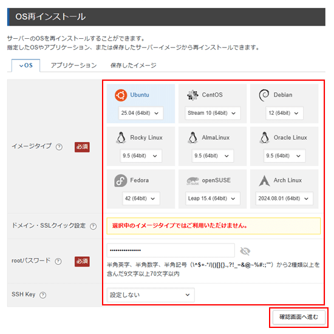Click the イメージタイプ field label
Screen dimensions: 334x334
tap(32, 146)
